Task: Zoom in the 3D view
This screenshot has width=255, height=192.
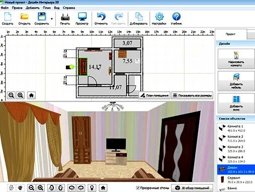Action: (40, 188)
